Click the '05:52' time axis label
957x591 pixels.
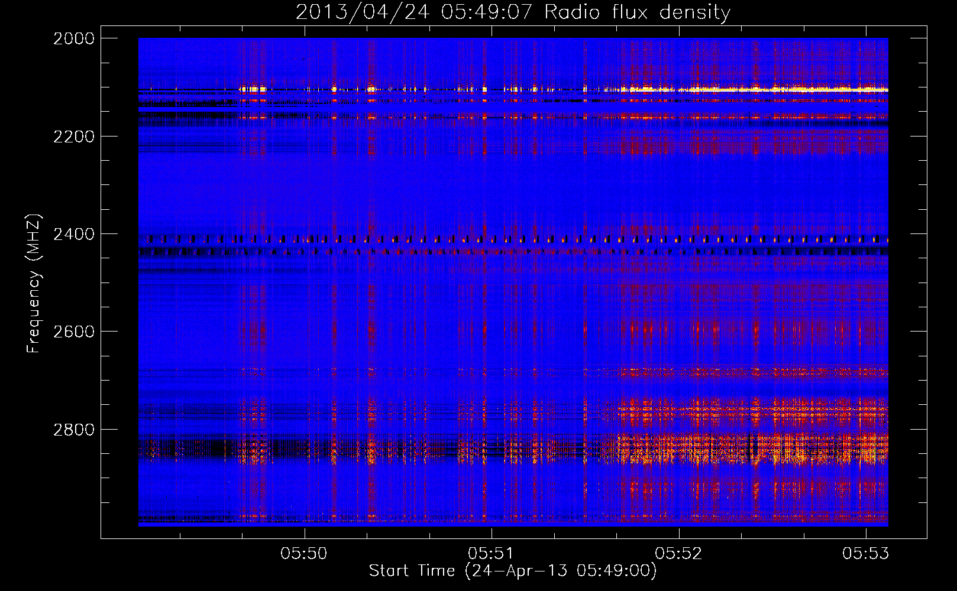678,554
